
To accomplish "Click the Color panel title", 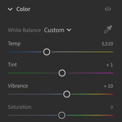I will (x=23, y=9).
